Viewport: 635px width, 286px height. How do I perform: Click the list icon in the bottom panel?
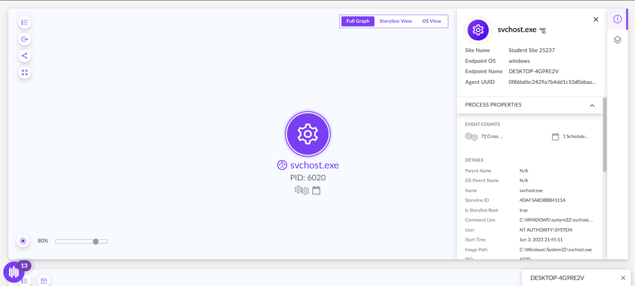point(24,281)
